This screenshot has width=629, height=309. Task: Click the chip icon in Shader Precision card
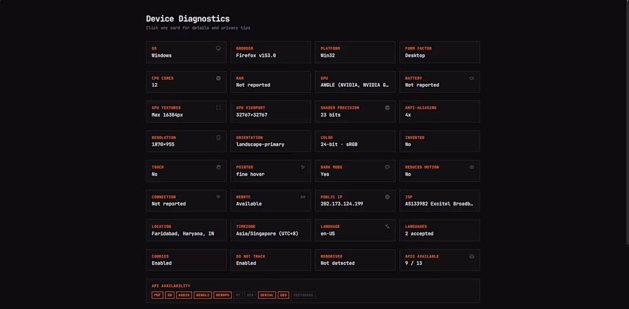[x=387, y=108]
